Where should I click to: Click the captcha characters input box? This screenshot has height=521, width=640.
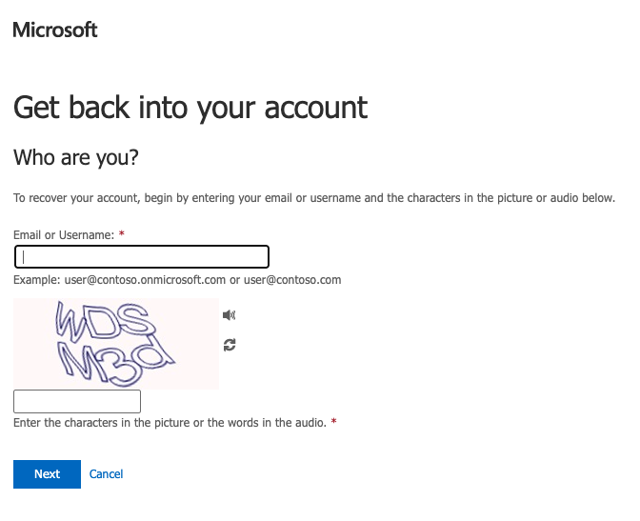[x=77, y=401]
